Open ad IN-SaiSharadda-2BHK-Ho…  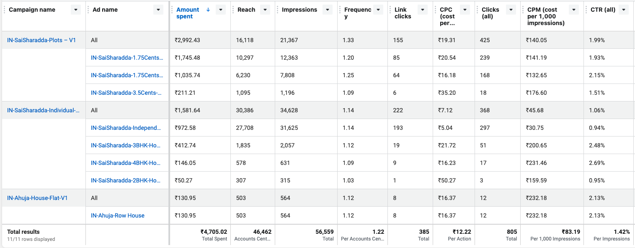tap(126, 180)
